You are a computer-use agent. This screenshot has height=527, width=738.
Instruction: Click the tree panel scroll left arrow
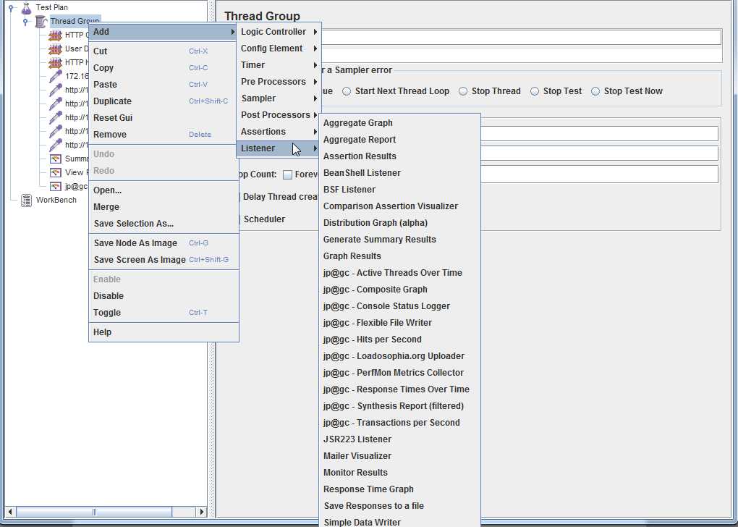(x=10, y=512)
